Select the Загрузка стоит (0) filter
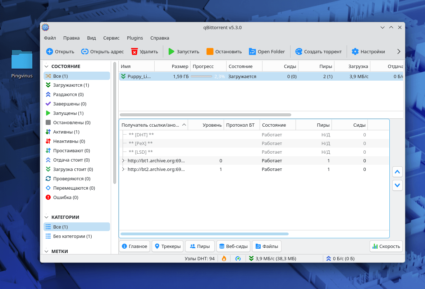The width and height of the screenshot is (425, 289). (x=77, y=169)
